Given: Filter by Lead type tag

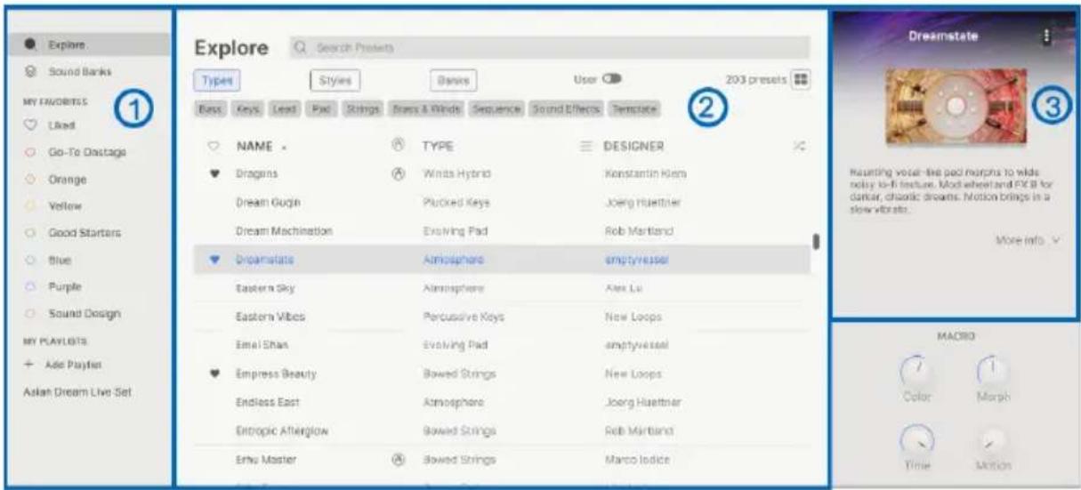Looking at the screenshot, I should pos(284,108).
